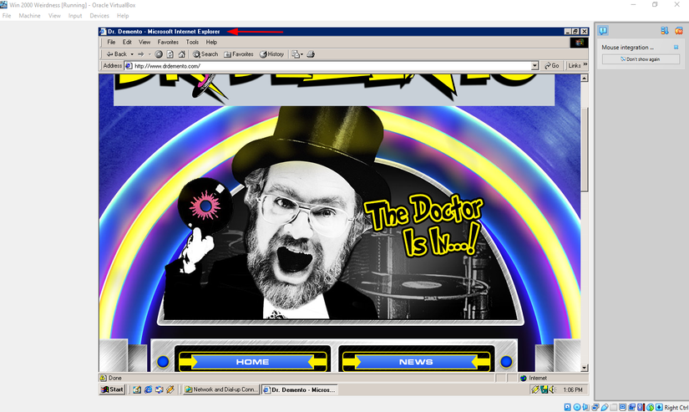Open the VirtualBox window's Help menu
689x412 pixels.
pos(123,15)
